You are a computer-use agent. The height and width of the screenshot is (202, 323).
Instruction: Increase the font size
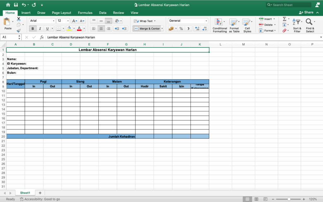point(74,21)
